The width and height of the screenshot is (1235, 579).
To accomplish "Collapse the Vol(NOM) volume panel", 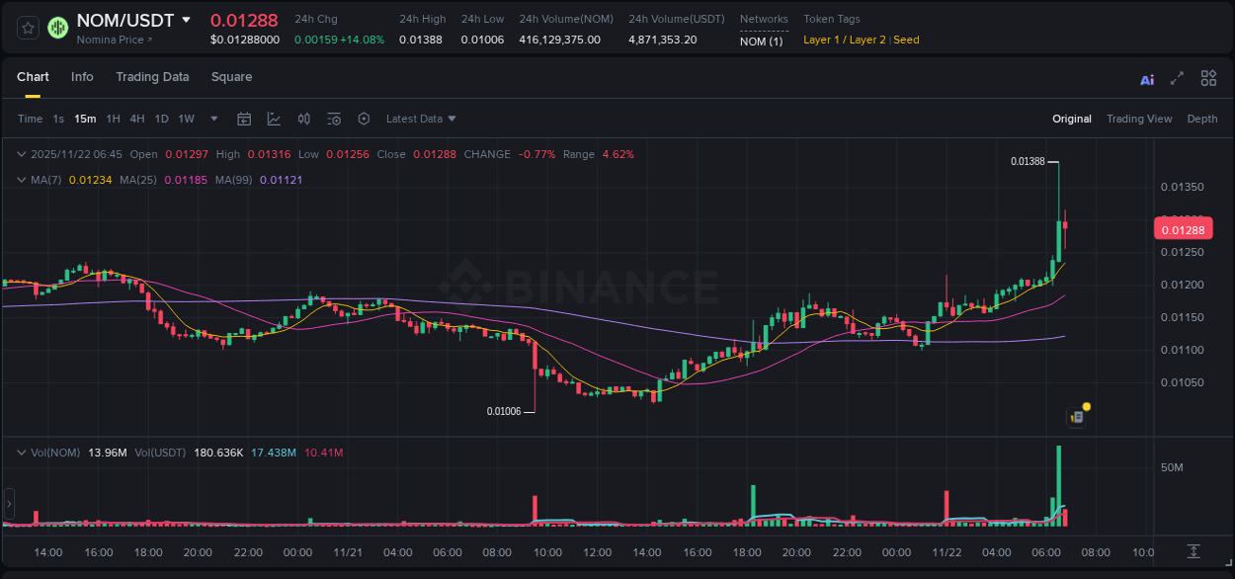I will (21, 452).
